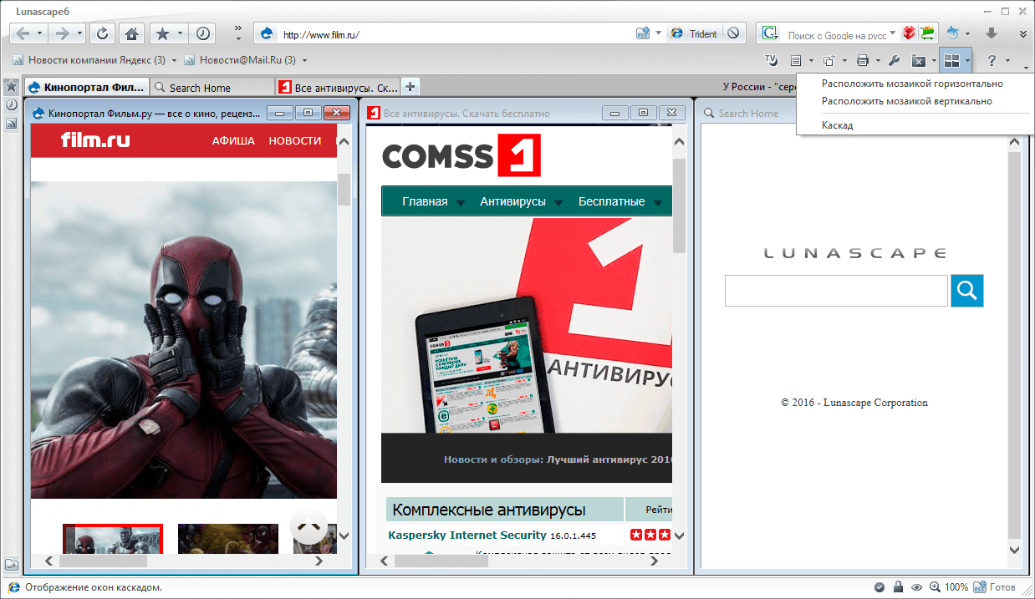Click the window tiling layout icon
This screenshot has height=599, width=1035.
tap(951, 60)
